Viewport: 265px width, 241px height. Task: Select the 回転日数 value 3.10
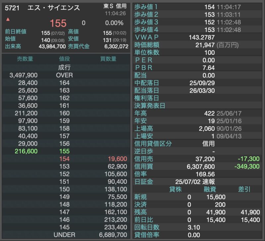pos(194,227)
